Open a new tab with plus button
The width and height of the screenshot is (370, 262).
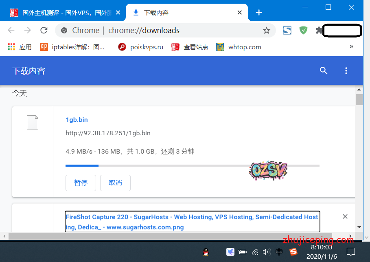coord(259,13)
